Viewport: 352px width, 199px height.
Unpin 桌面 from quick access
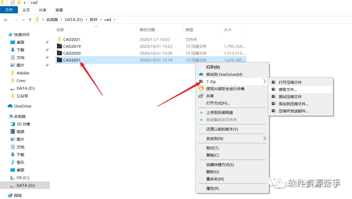[x=47, y=42]
